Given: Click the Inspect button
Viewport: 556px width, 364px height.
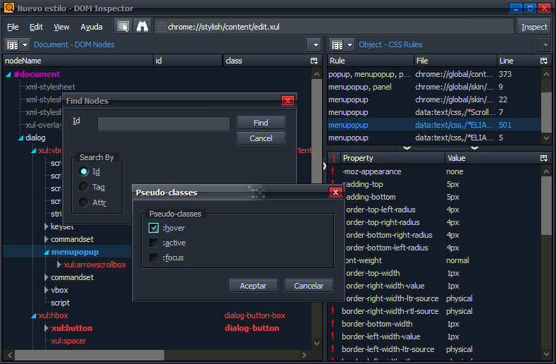Looking at the screenshot, I should tap(534, 27).
